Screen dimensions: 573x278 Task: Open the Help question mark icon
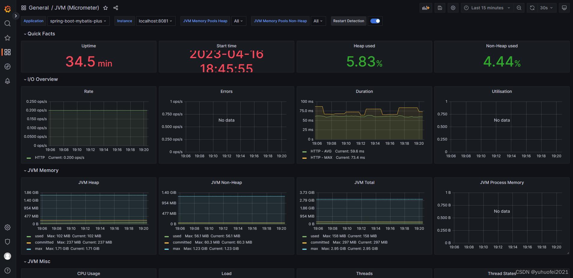pyautogui.click(x=7, y=271)
